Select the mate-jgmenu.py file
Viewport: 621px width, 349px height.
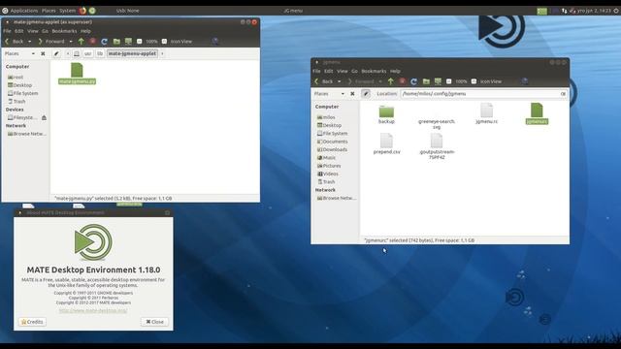[x=77, y=74]
